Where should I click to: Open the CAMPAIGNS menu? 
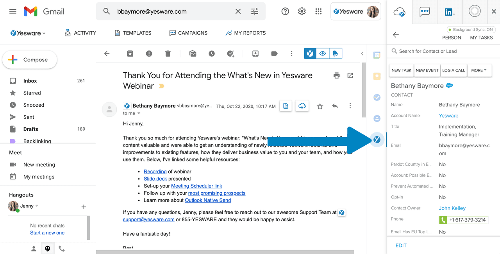pyautogui.click(x=188, y=33)
